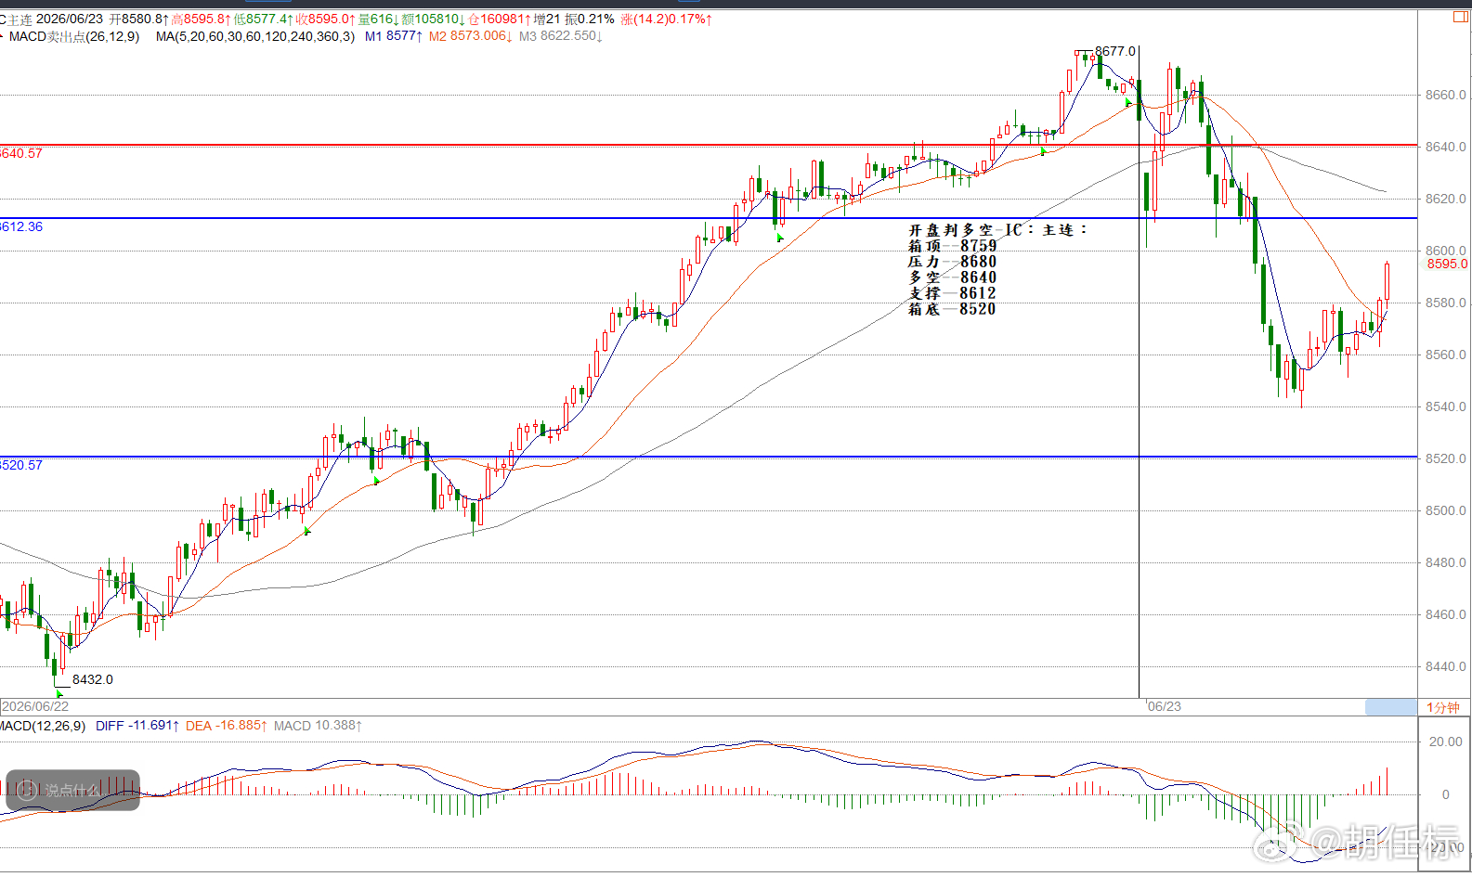Click the 量616 volume value
1472x877 pixels.
pos(379,19)
